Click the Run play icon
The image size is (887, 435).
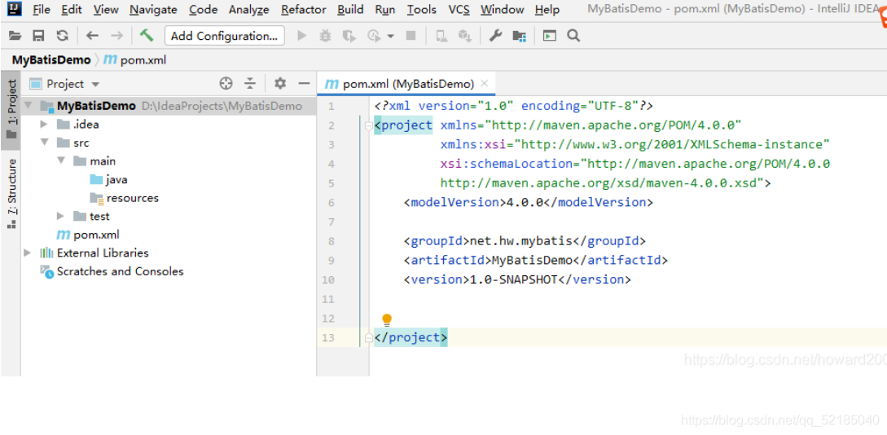click(302, 36)
